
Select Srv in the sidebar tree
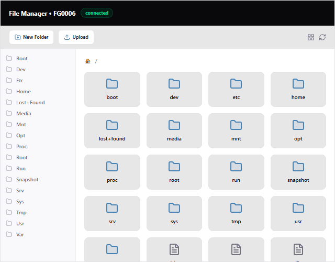(38, 191)
